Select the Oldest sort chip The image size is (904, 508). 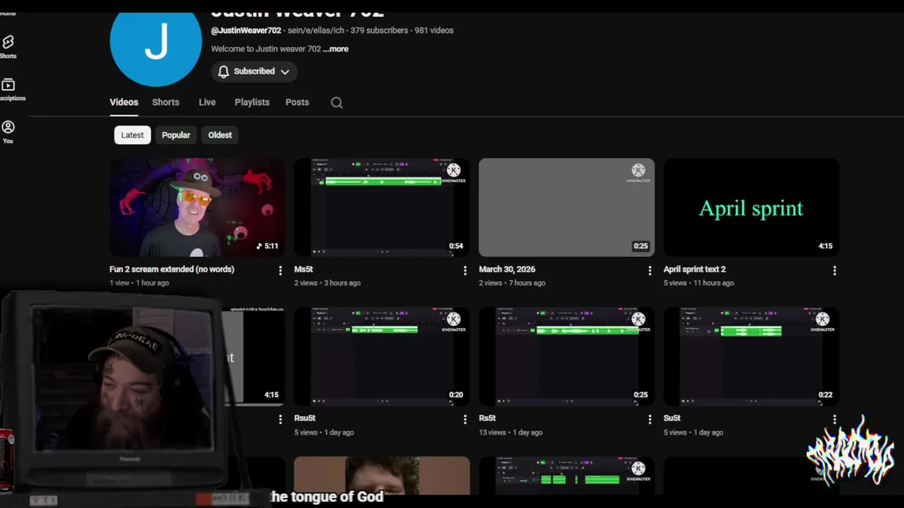[x=220, y=135]
